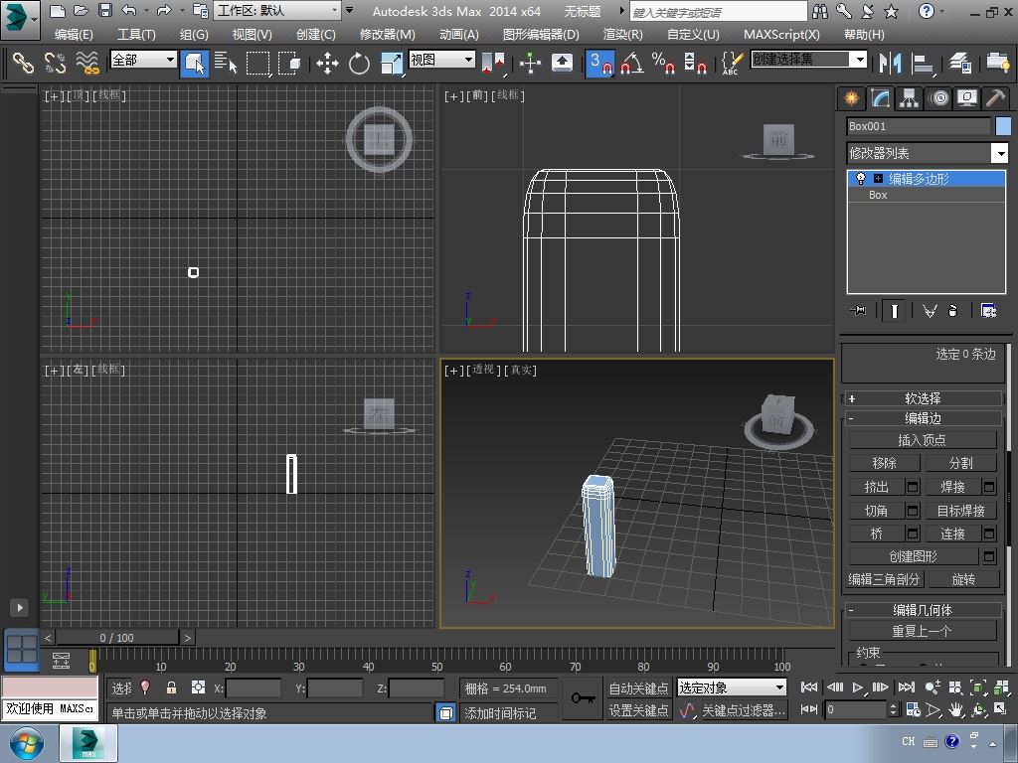This screenshot has height=763, width=1018.
Task: Toggle the 3D Snaps button
Action: (599, 64)
